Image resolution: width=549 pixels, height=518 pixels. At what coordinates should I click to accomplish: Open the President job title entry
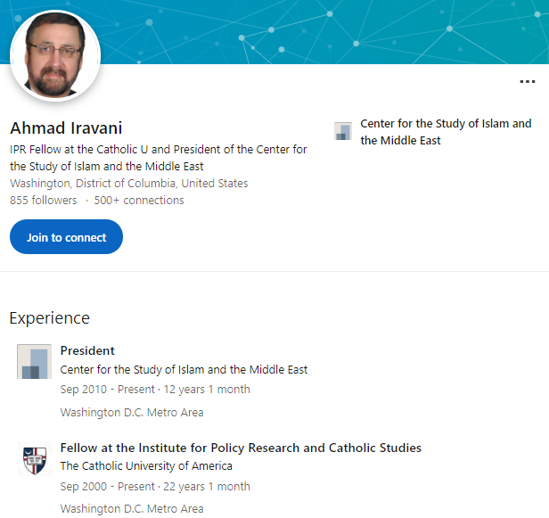[x=87, y=350]
